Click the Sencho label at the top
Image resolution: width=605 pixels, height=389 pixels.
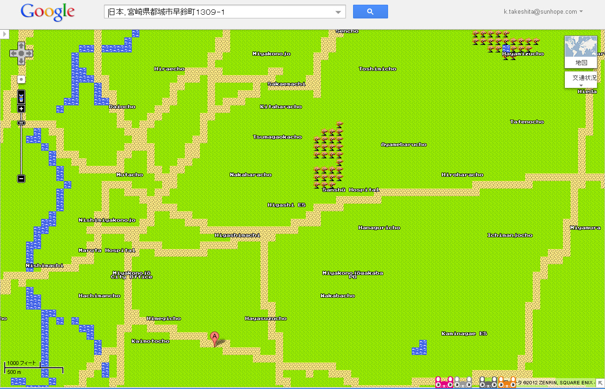(347, 31)
